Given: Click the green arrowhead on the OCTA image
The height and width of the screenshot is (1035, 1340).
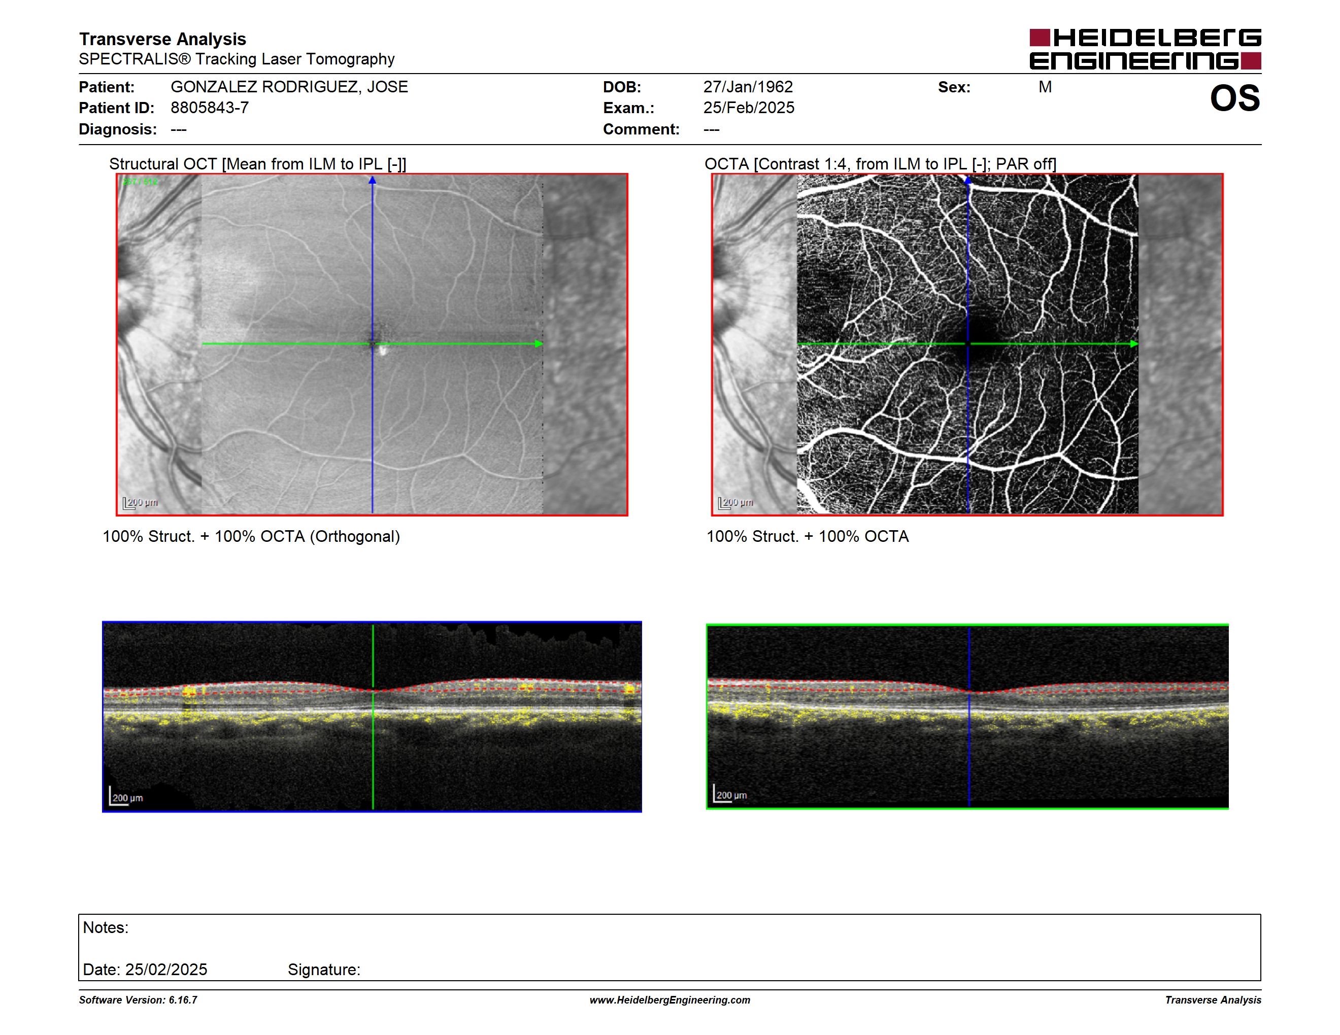Looking at the screenshot, I should tap(1134, 344).
